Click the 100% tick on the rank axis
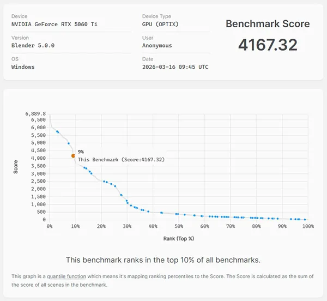Image resolution: width=327 pixels, height=301 pixels. pyautogui.click(x=307, y=226)
